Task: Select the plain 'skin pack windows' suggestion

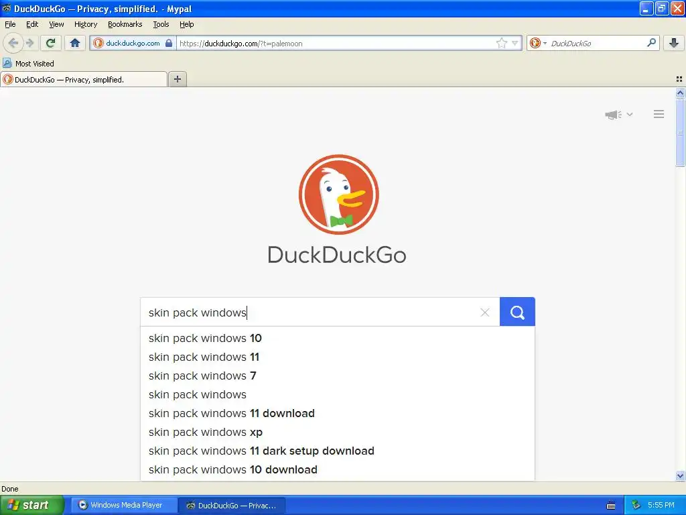Action: coord(338,394)
